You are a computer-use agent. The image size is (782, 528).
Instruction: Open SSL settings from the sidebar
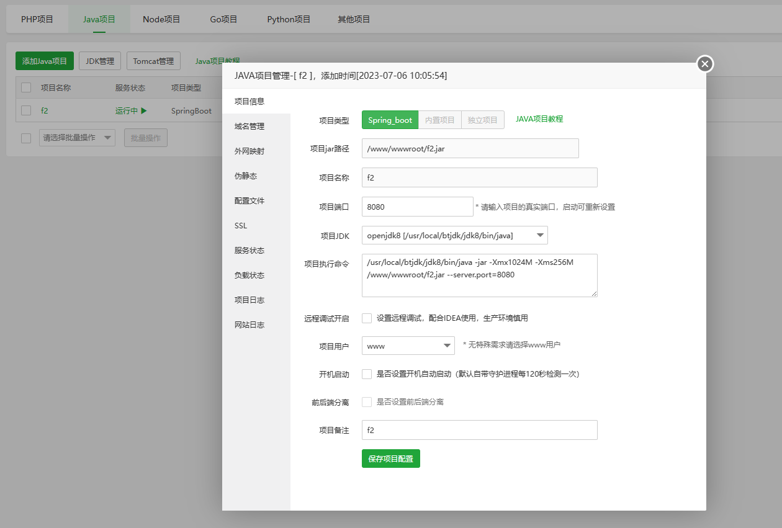click(241, 225)
